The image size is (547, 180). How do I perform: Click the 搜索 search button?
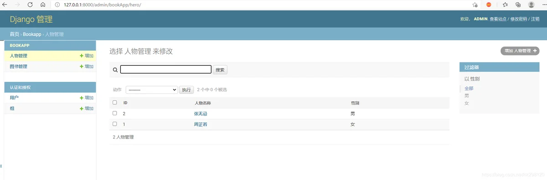pyautogui.click(x=220, y=70)
